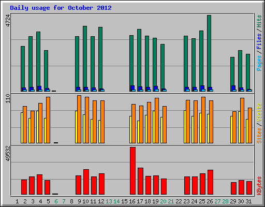Click day label '12' on the axis
The image size is (265, 207).
pos(101,201)
